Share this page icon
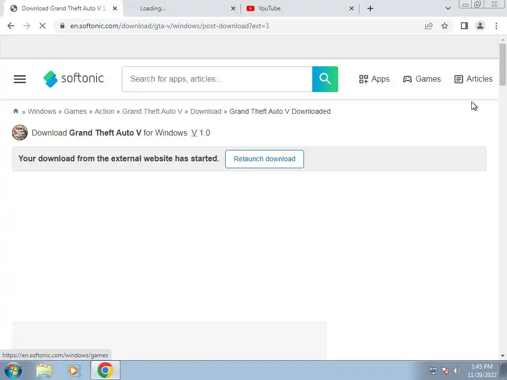This screenshot has width=507, height=380. click(x=429, y=26)
